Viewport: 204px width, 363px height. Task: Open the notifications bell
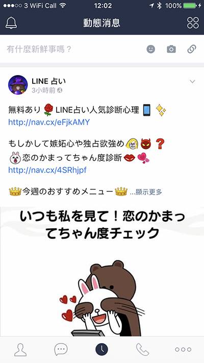coord(11,22)
